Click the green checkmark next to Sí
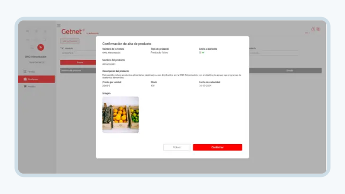The width and height of the screenshot is (345, 194). tap(203, 53)
